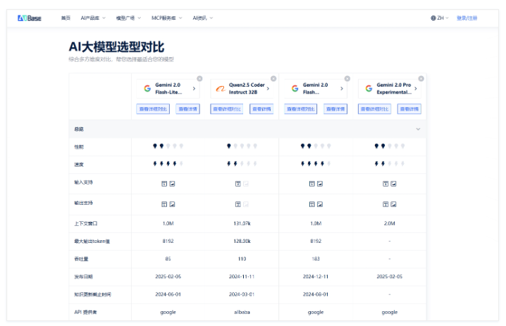Remove Qwen2.5 Coder Instruct 32B from comparison
Viewport: 506px width, 326px height.
[x=273, y=79]
